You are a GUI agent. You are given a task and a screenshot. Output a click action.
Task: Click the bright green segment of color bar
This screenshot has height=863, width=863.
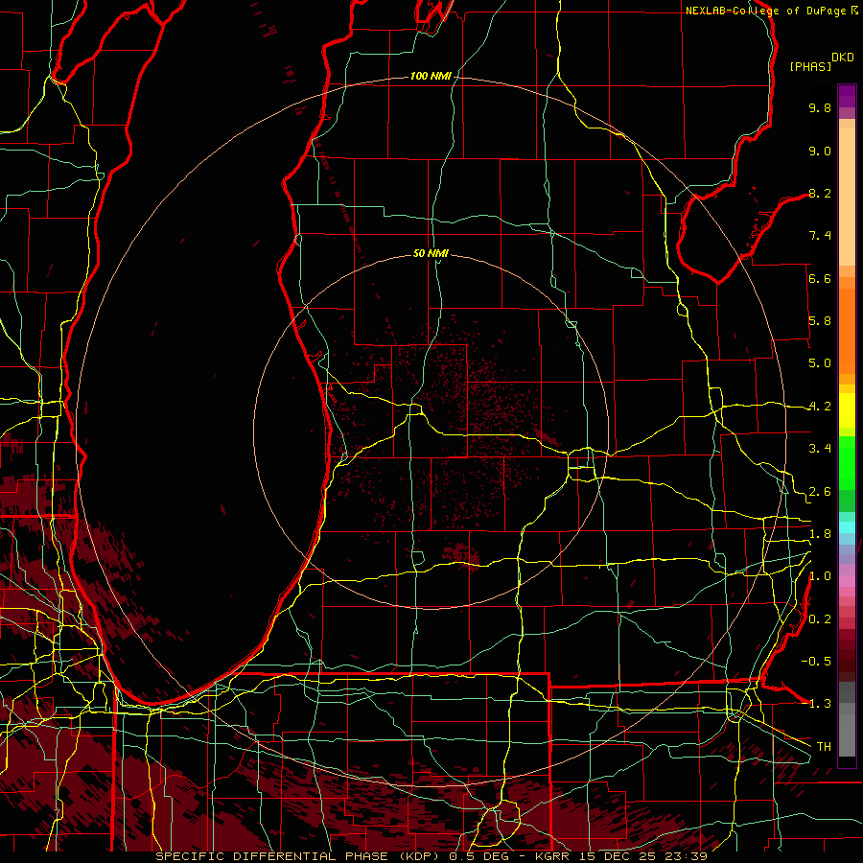[847, 463]
